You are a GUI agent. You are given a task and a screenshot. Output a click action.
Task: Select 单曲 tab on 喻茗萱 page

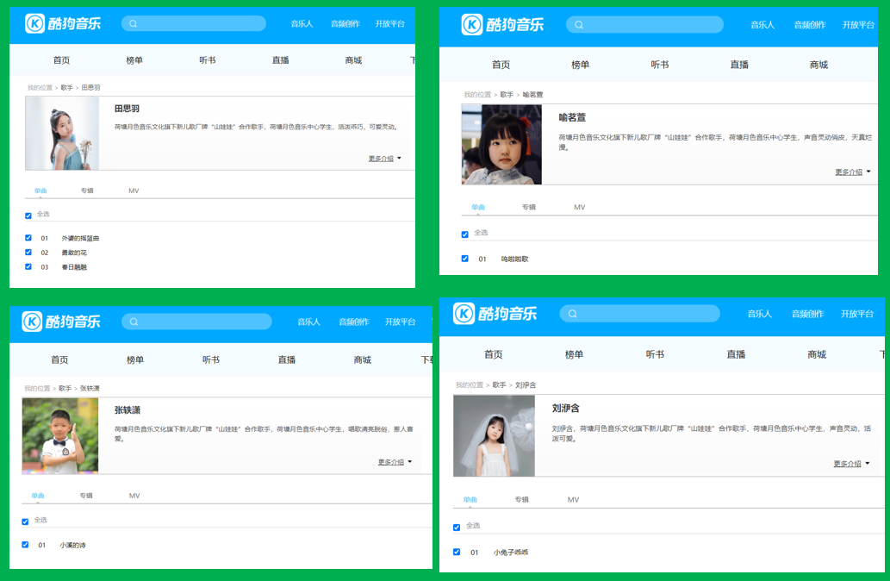[478, 207]
